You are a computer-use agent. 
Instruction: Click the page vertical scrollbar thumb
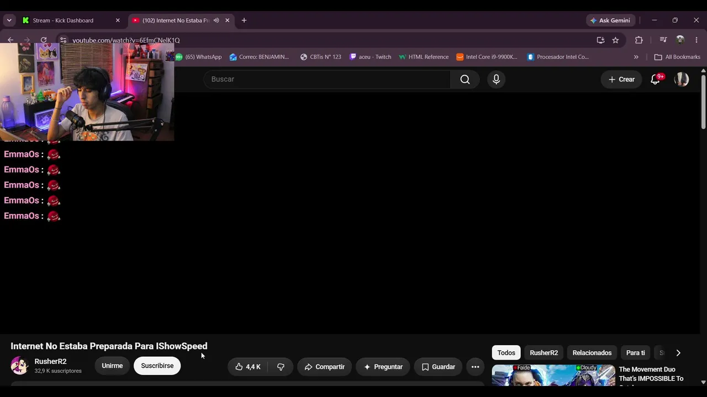[703, 102]
